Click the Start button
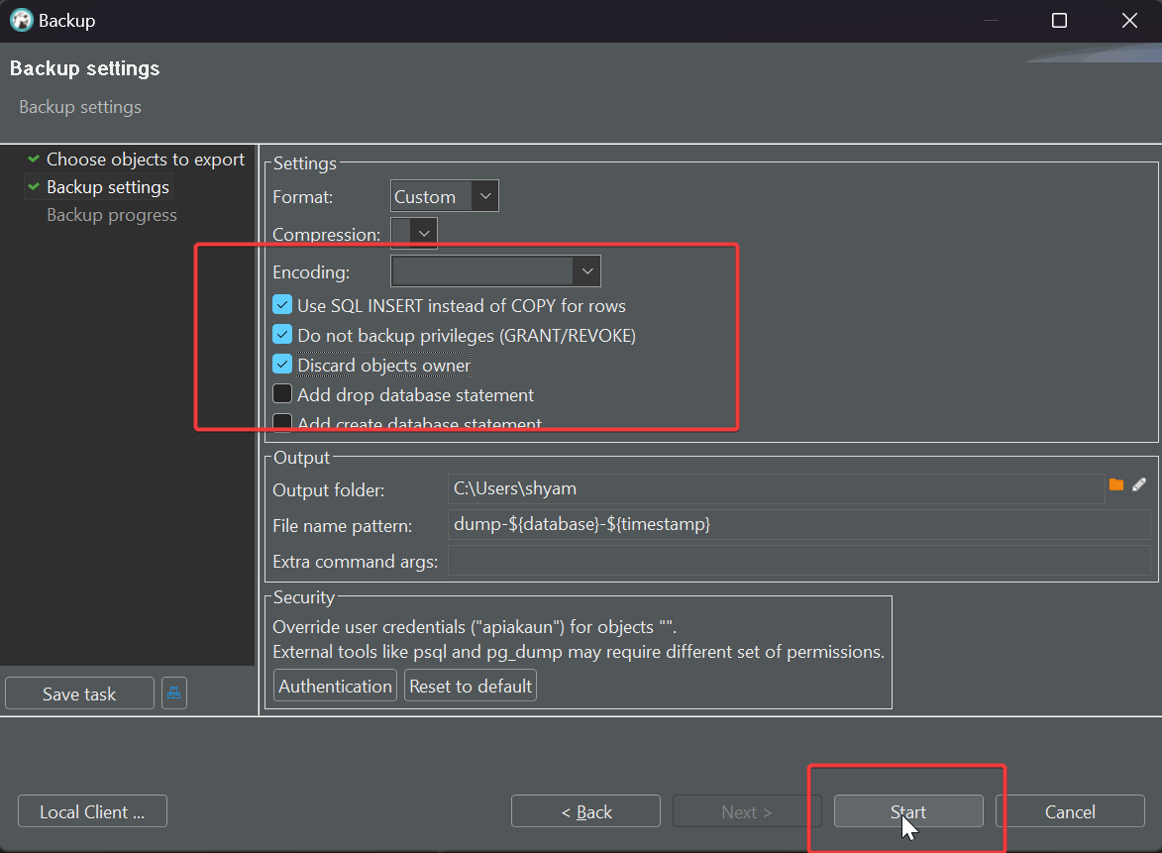This screenshot has height=853, width=1162. (908, 811)
